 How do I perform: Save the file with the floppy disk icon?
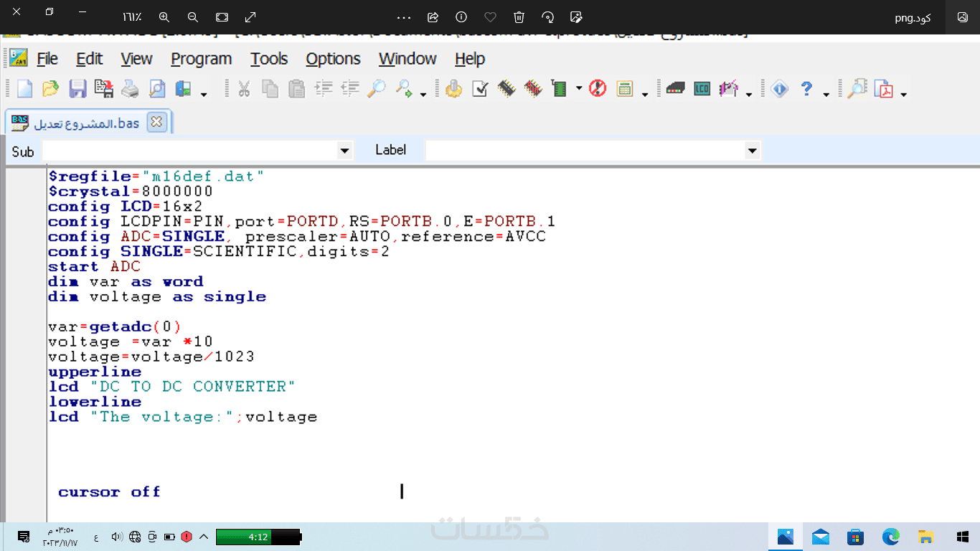pos(77,89)
